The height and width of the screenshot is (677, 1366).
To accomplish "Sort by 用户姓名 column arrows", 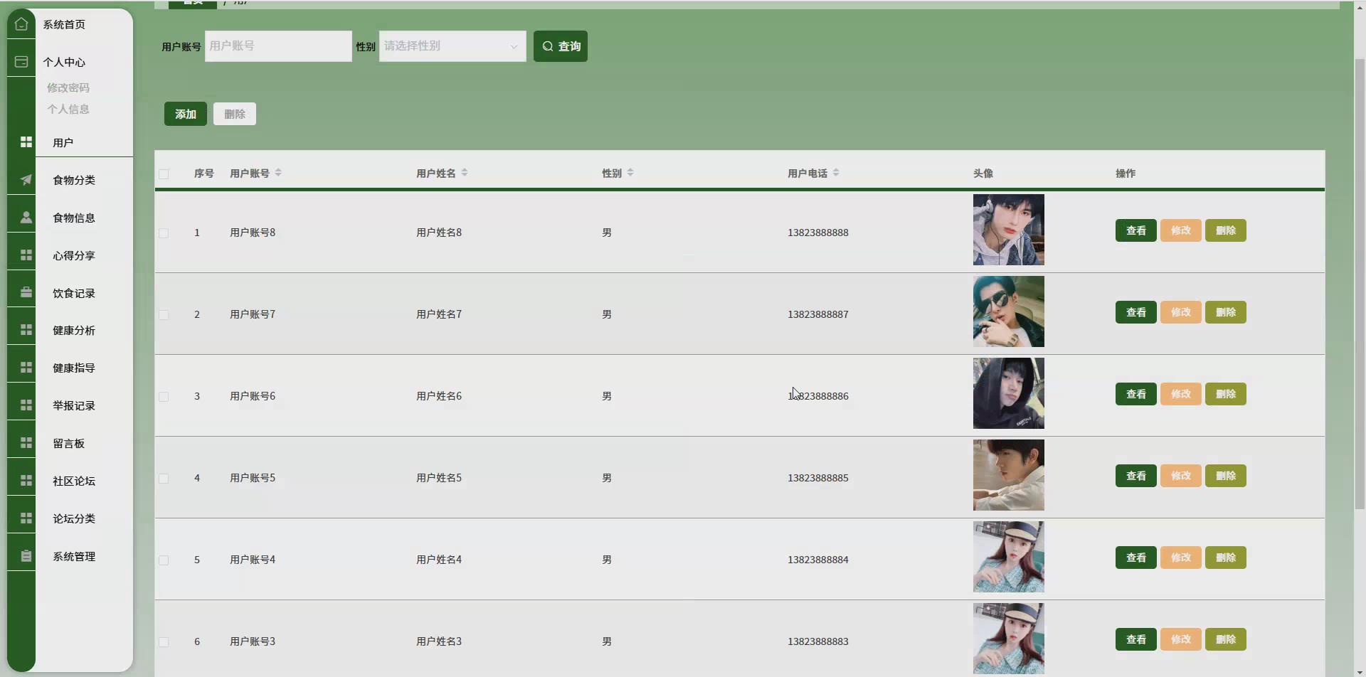I will [465, 173].
